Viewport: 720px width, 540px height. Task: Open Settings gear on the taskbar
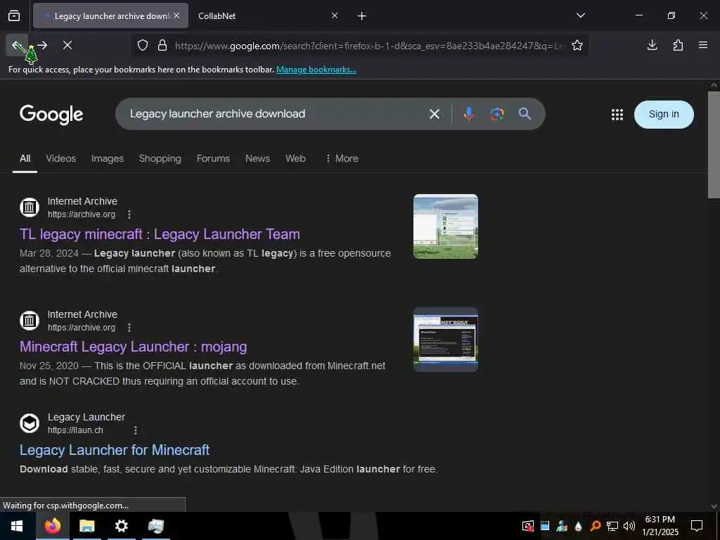tap(121, 526)
